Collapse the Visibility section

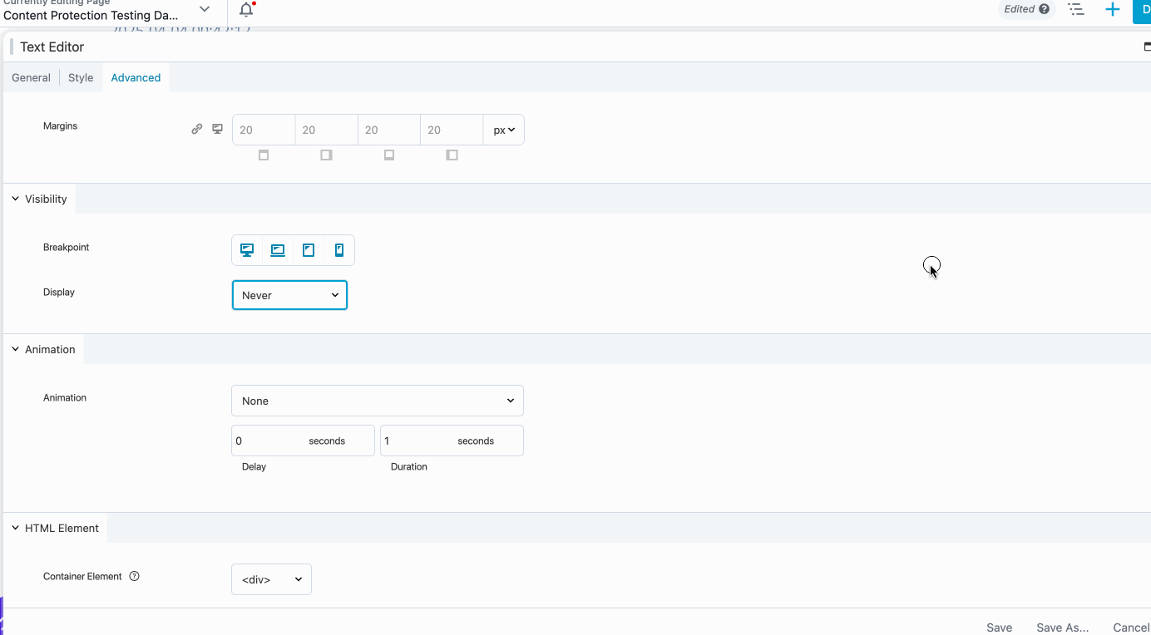point(14,199)
